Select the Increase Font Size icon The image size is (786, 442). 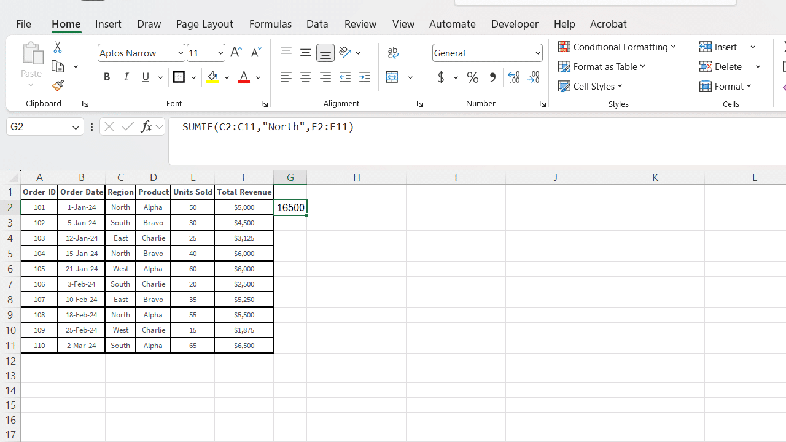[x=236, y=52]
